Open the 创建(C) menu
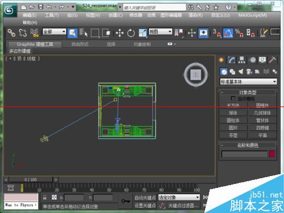 click(x=115, y=15)
